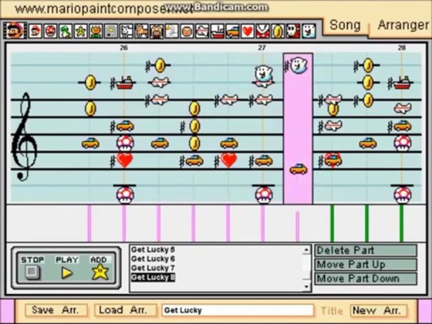Click the Move Part Down button
432x324 pixels.
click(365, 279)
